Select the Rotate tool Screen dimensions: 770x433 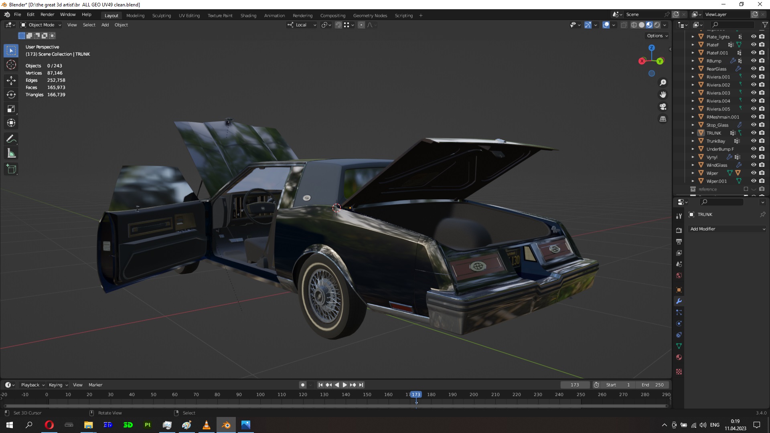pos(11,95)
